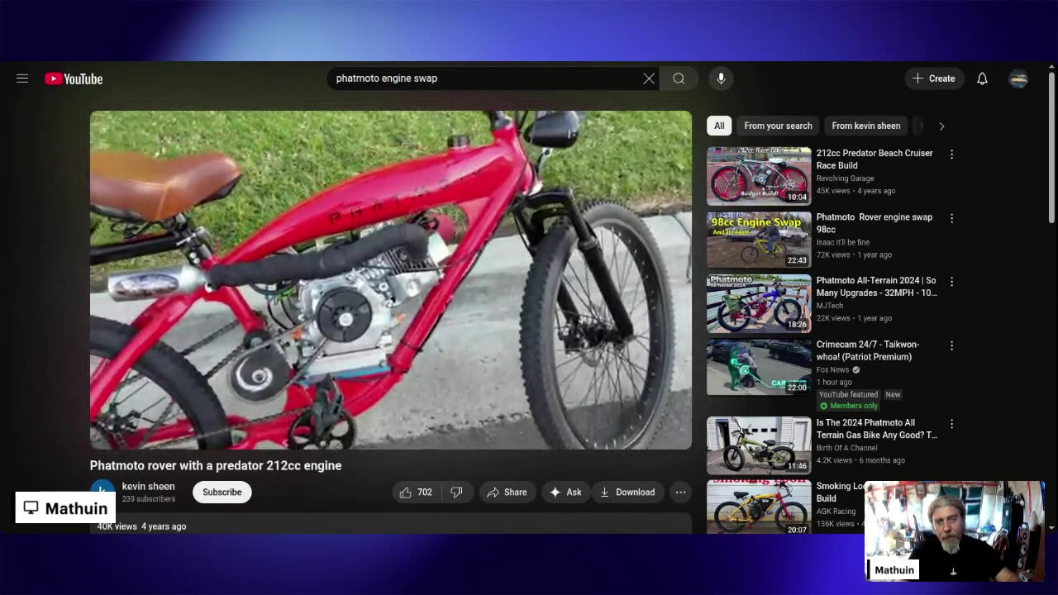Image resolution: width=1058 pixels, height=595 pixels.
Task: Click the 'Mathuin' screen-share label
Action: (65, 507)
